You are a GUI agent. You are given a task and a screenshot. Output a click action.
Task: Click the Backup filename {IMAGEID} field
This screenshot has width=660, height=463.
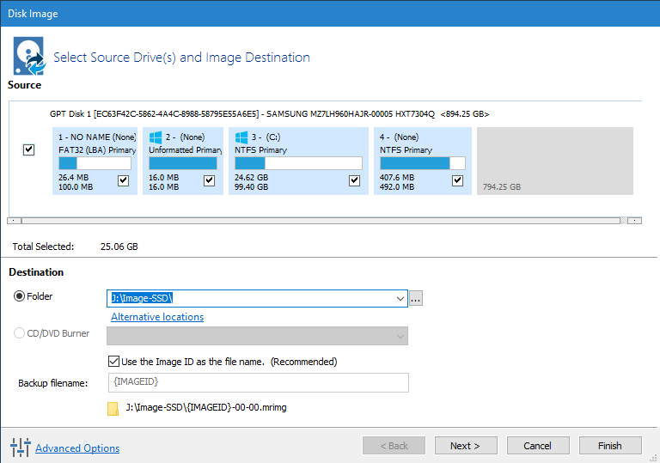coord(259,382)
